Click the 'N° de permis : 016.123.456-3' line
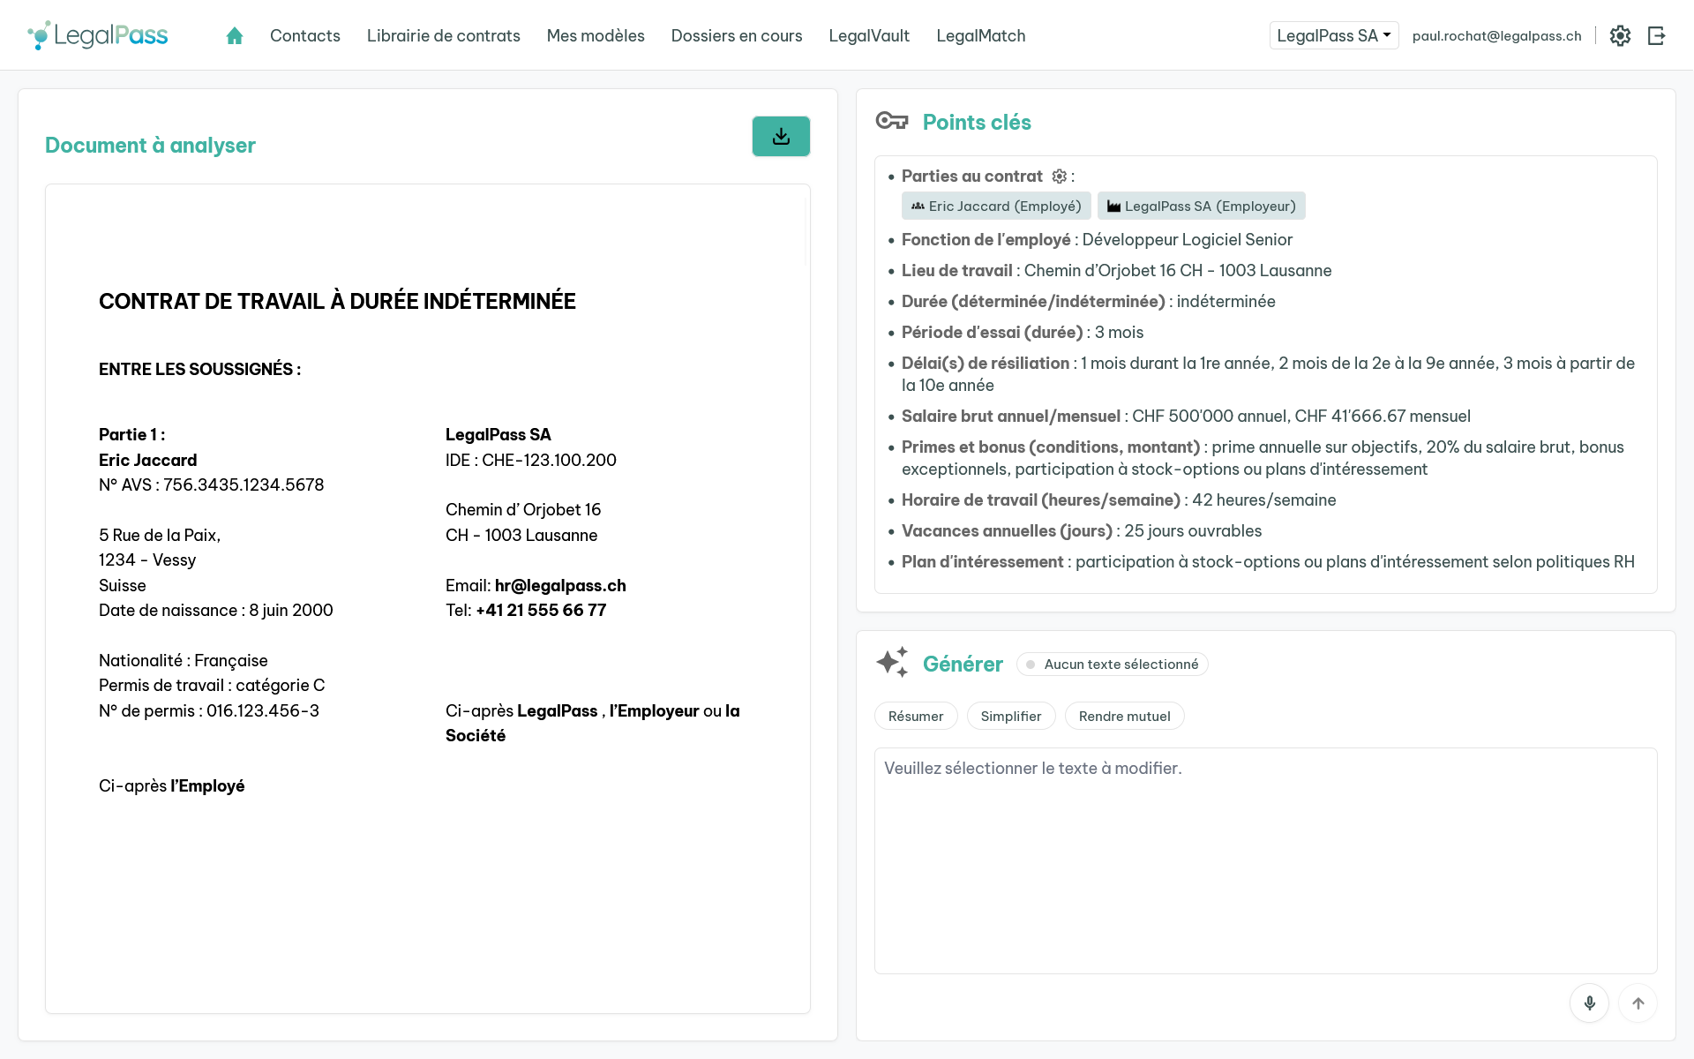The width and height of the screenshot is (1694, 1059). [x=209, y=710]
